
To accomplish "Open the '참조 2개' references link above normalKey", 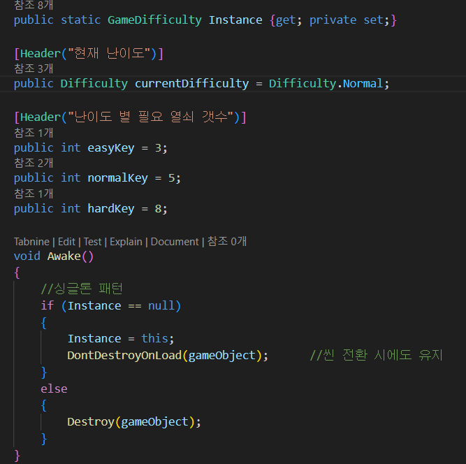I will [x=34, y=163].
